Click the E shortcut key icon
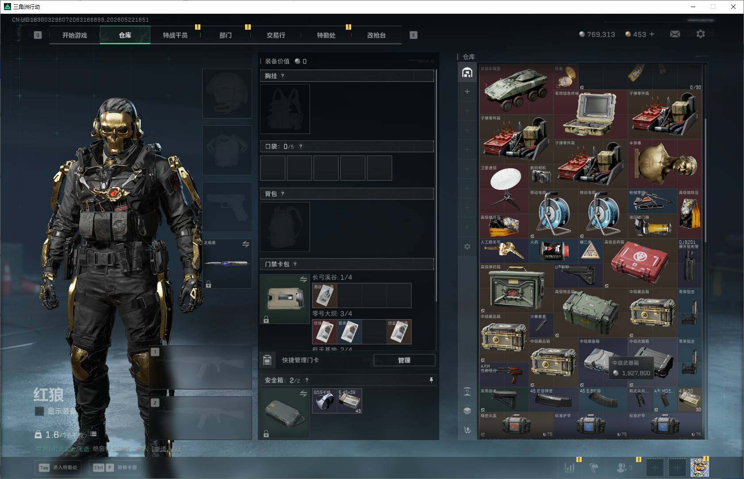Image resolution: width=744 pixels, height=479 pixels. coord(414,35)
